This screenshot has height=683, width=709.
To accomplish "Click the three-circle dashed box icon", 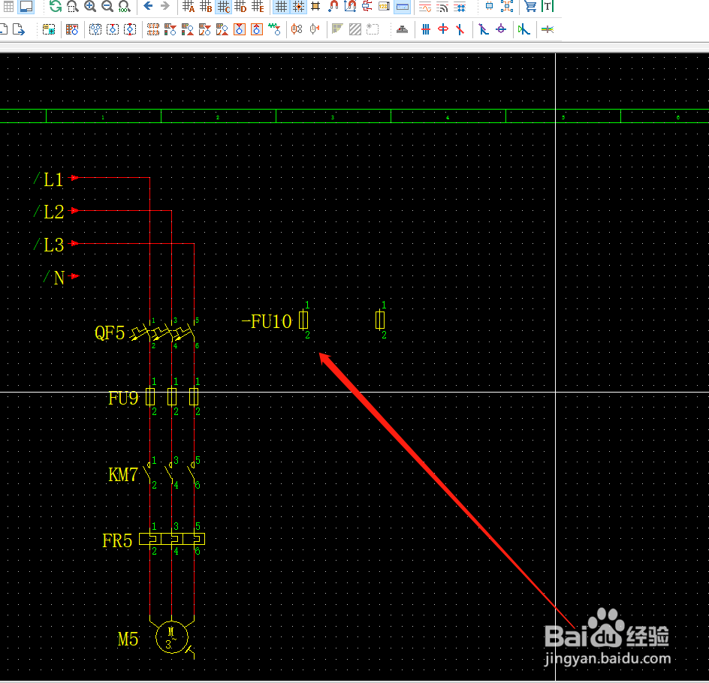I will (95, 30).
